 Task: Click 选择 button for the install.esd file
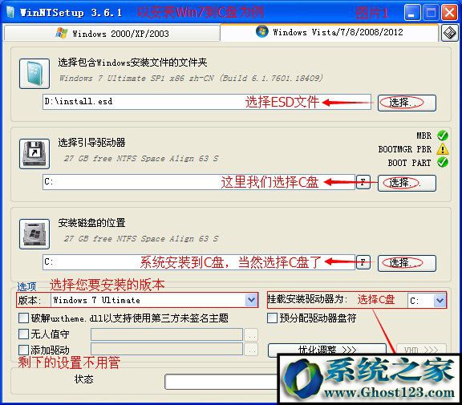click(407, 103)
